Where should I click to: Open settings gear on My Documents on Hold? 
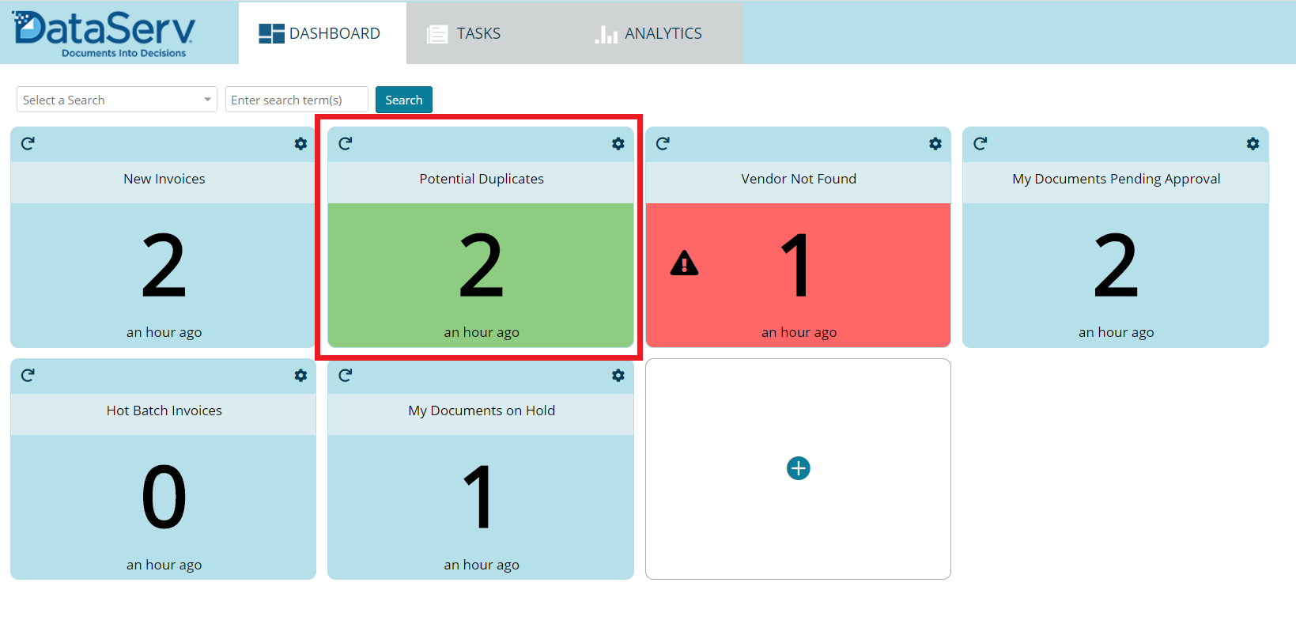pyautogui.click(x=618, y=375)
